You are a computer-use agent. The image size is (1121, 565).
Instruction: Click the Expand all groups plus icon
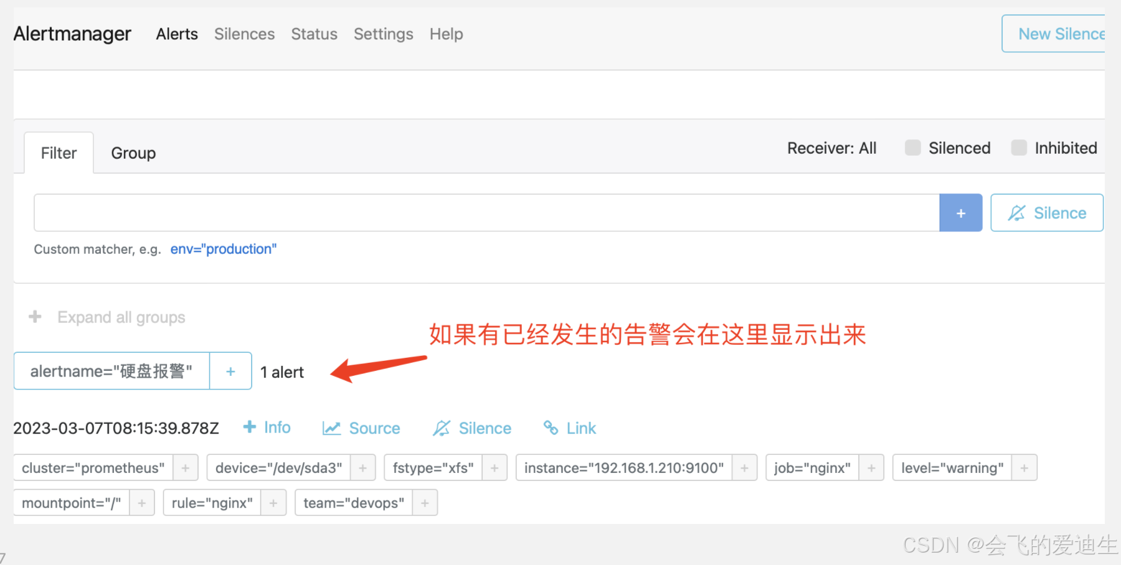coord(35,317)
